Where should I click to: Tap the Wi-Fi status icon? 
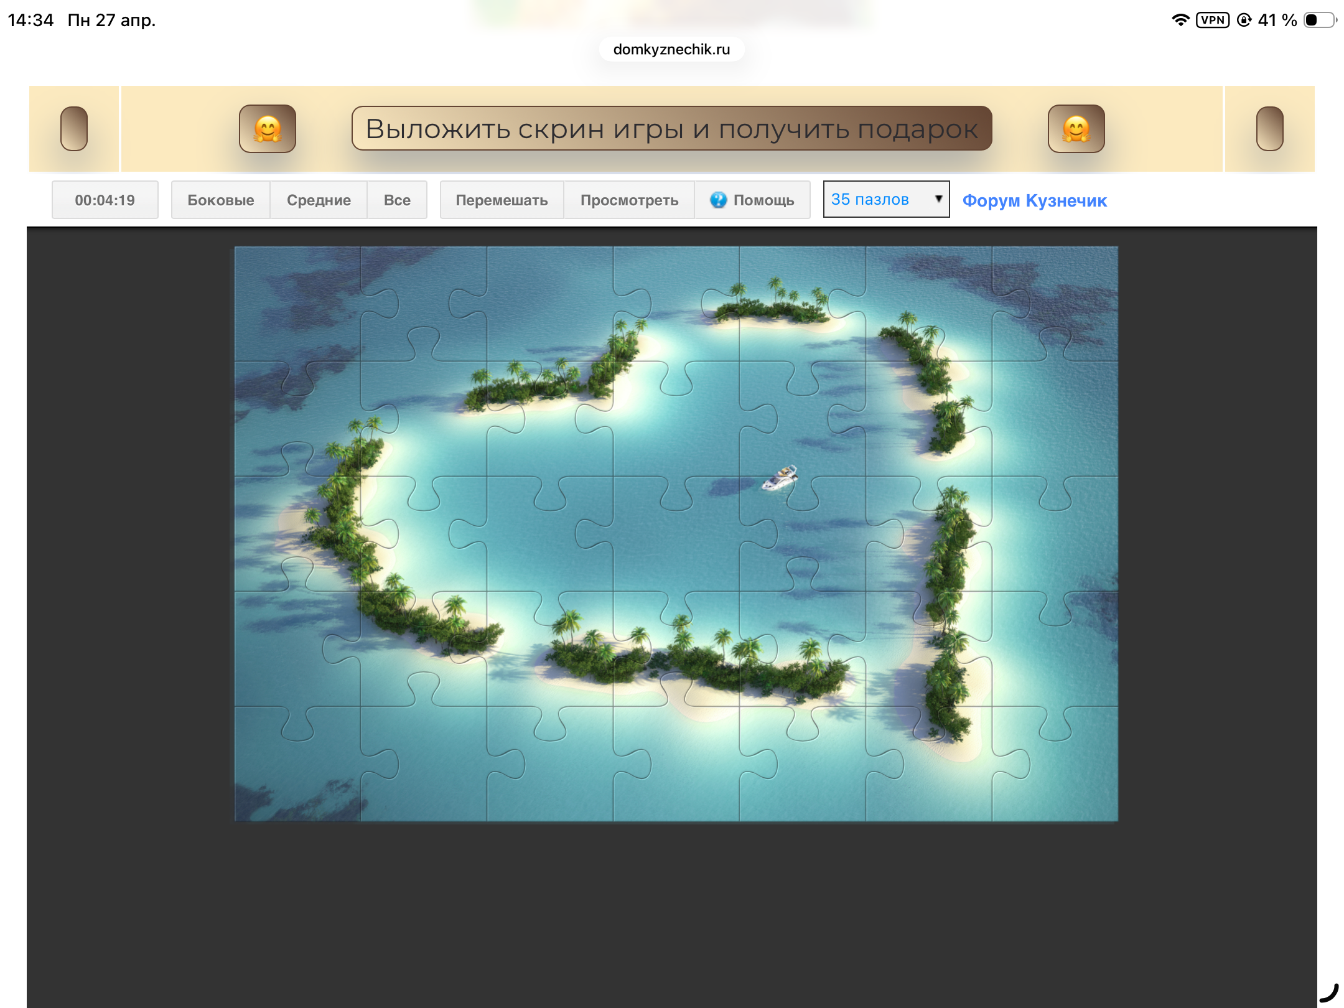(1180, 20)
